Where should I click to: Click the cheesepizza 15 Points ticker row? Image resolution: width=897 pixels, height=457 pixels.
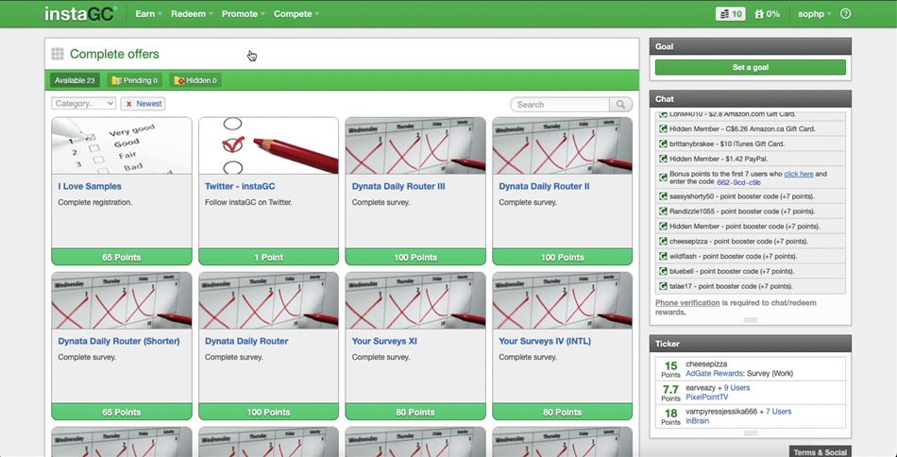point(750,369)
